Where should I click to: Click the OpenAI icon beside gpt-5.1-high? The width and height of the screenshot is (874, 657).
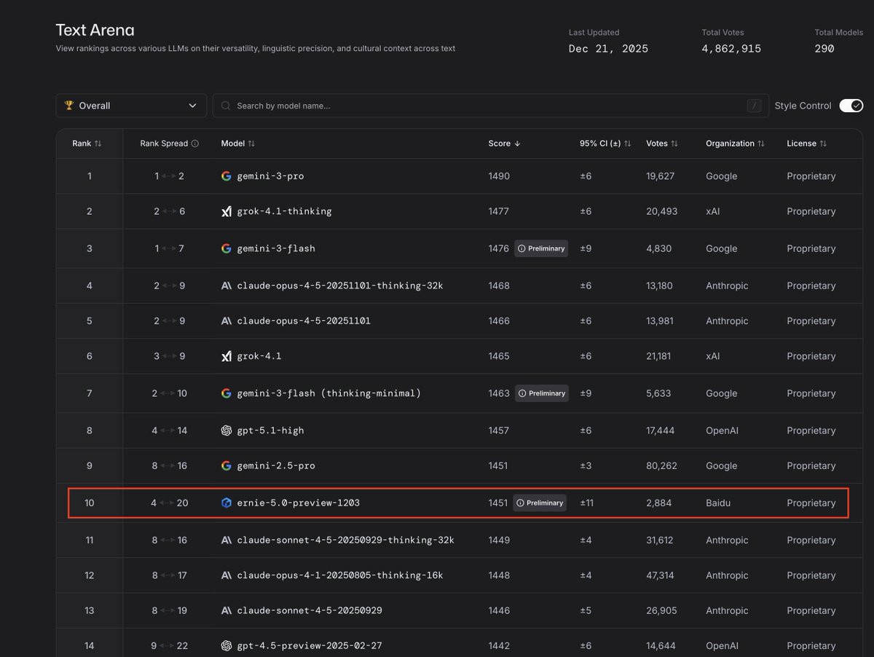(x=227, y=430)
